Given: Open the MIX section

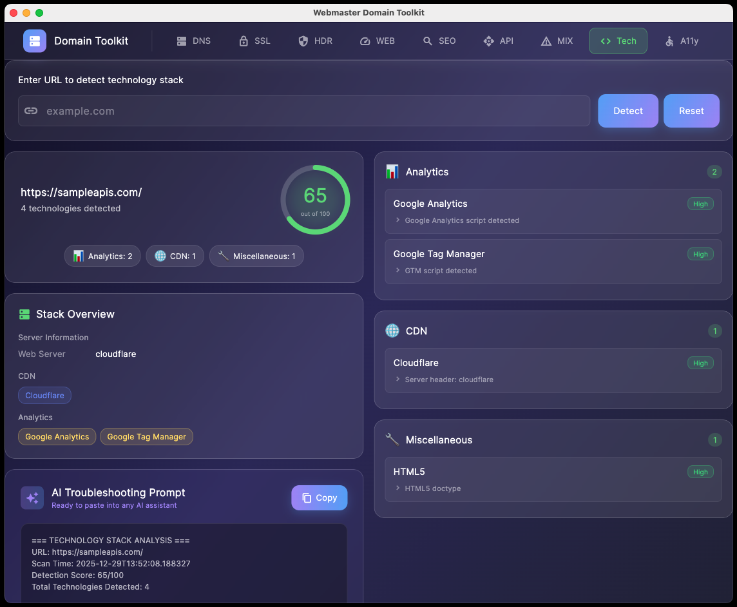Looking at the screenshot, I should point(557,41).
